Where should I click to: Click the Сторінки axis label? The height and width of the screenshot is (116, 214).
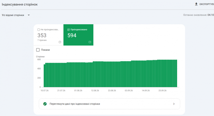pos(40,57)
